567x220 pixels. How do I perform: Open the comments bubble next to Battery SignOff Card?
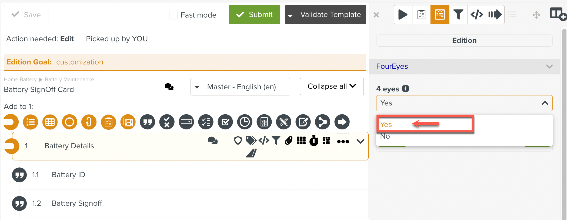tap(169, 87)
